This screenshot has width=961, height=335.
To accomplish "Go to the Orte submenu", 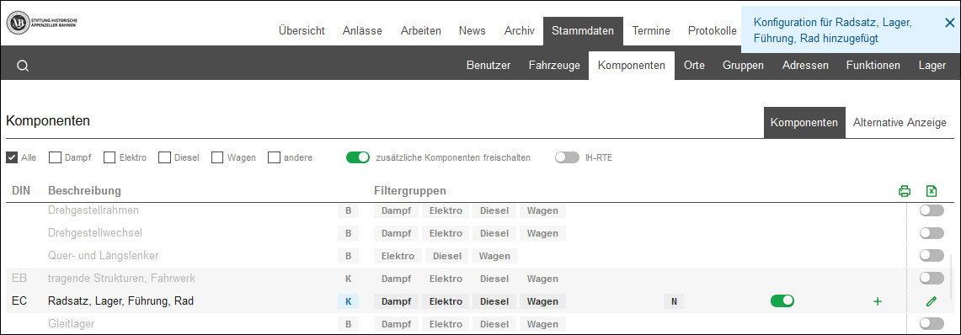I will [x=694, y=66].
